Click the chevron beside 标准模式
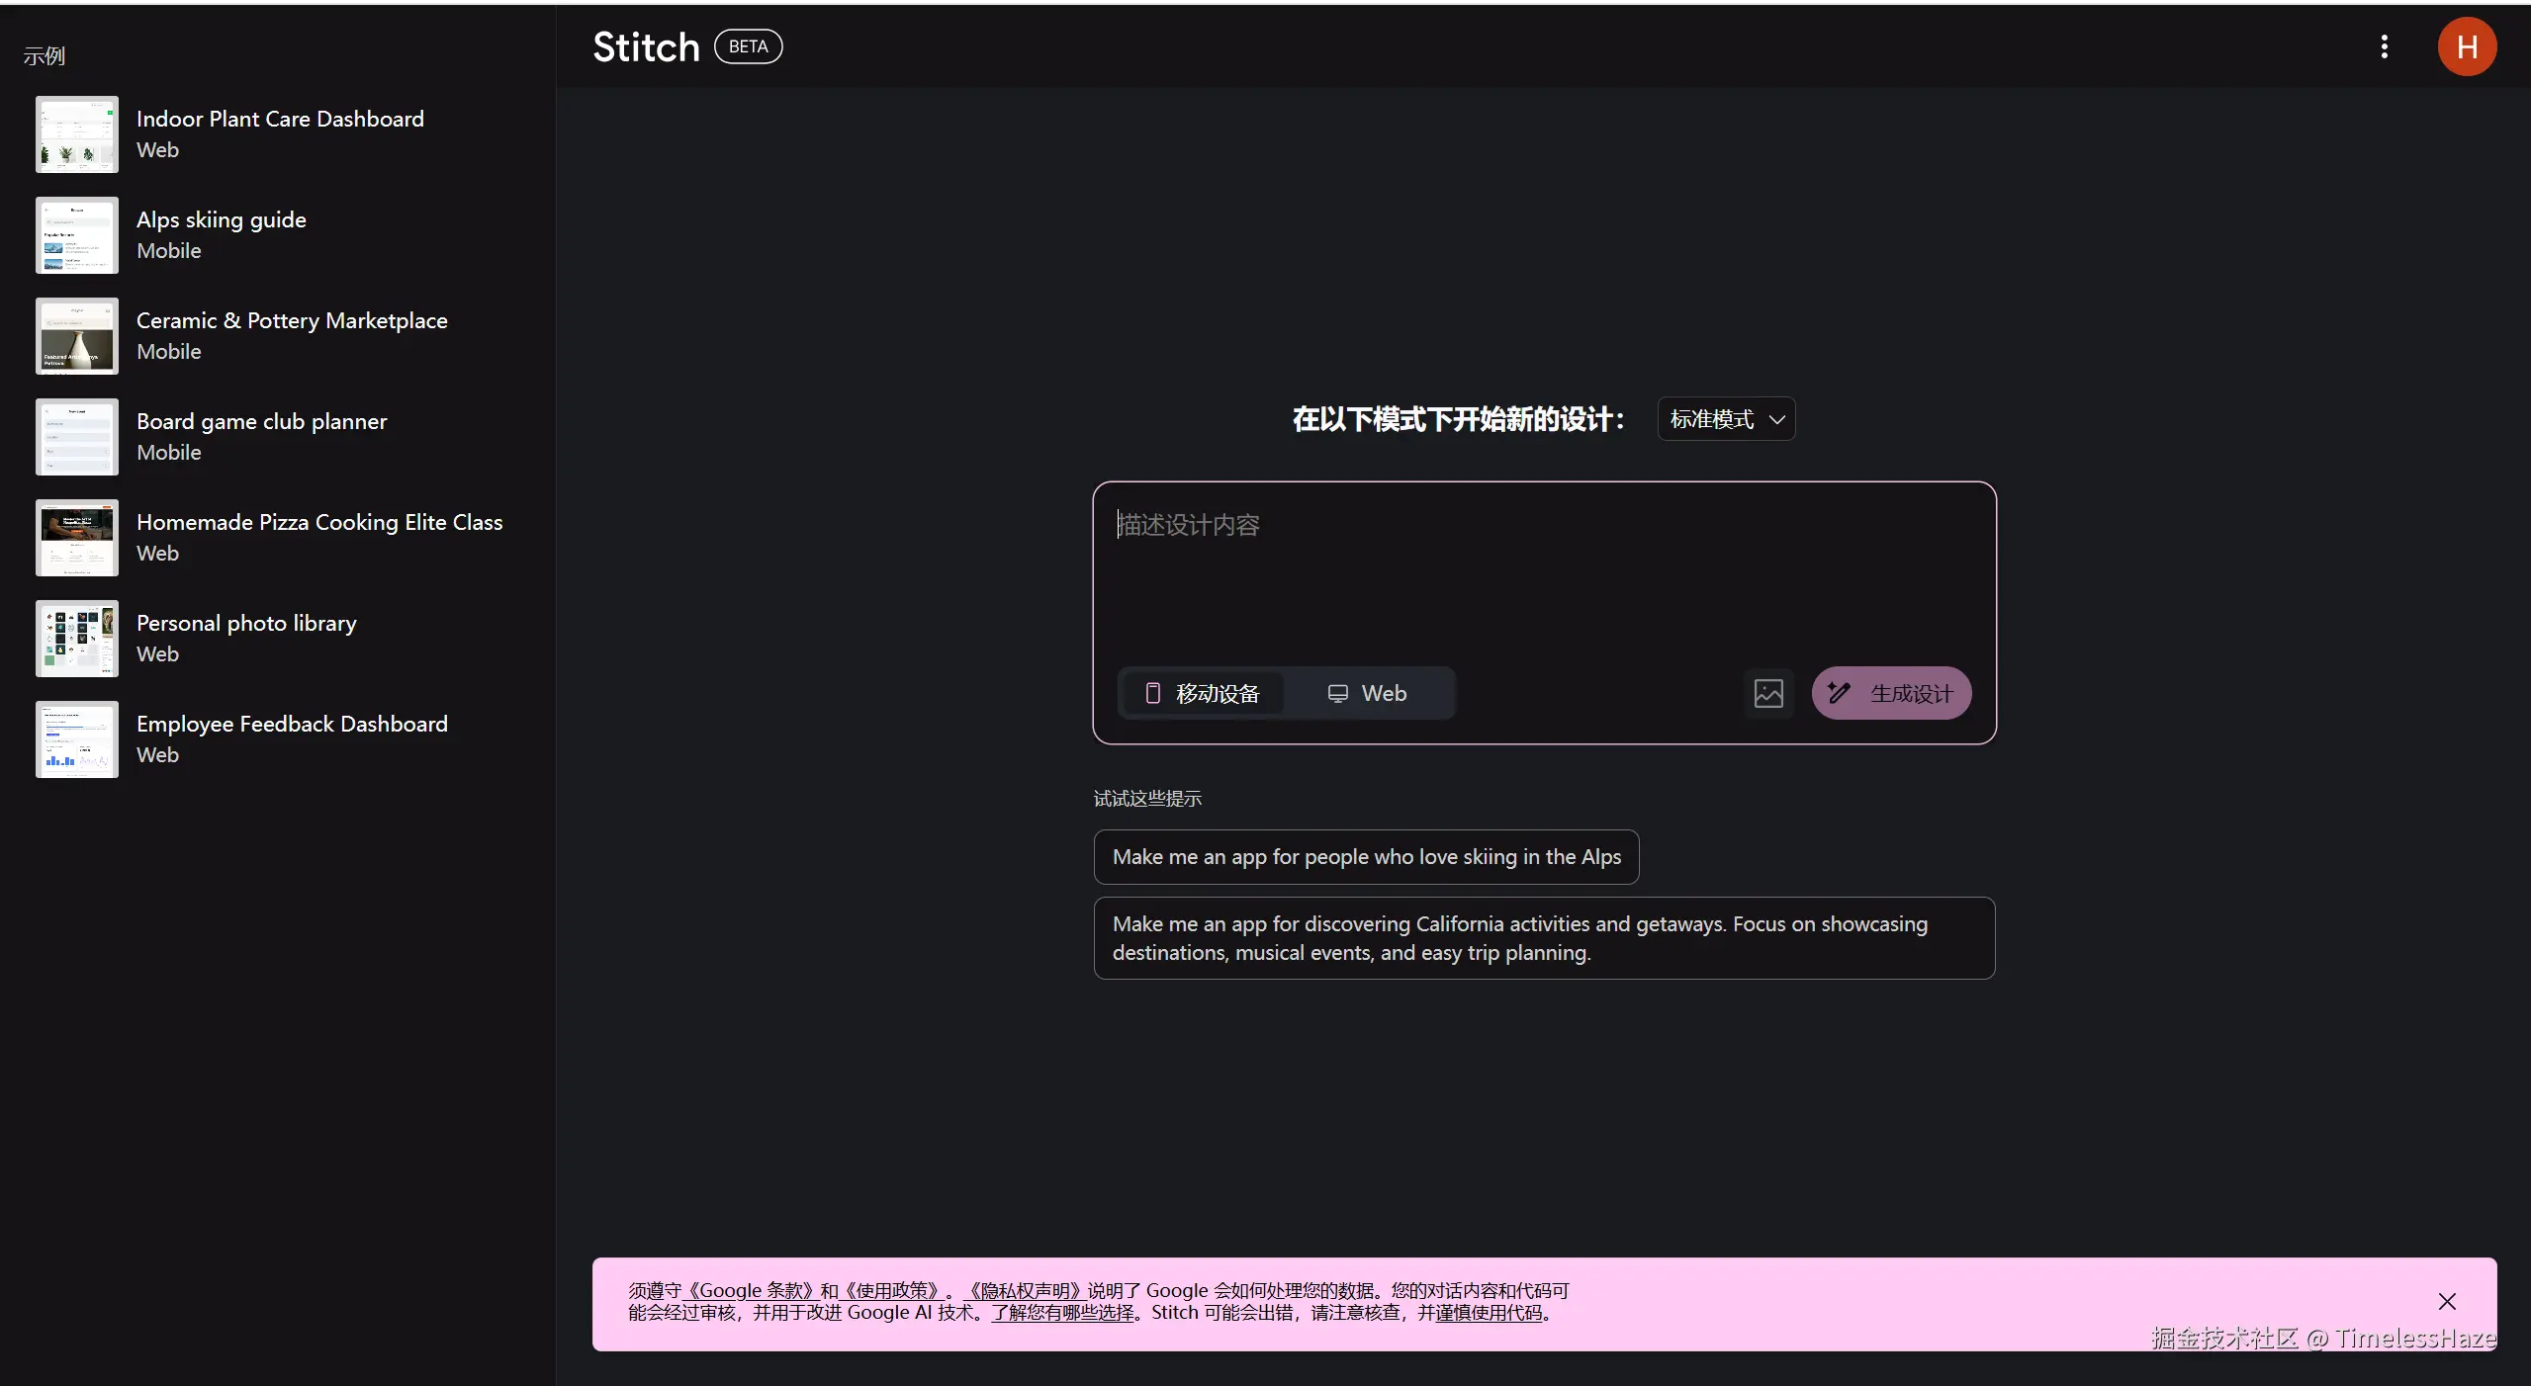Screen dimensions: 2531x1386 1777,419
